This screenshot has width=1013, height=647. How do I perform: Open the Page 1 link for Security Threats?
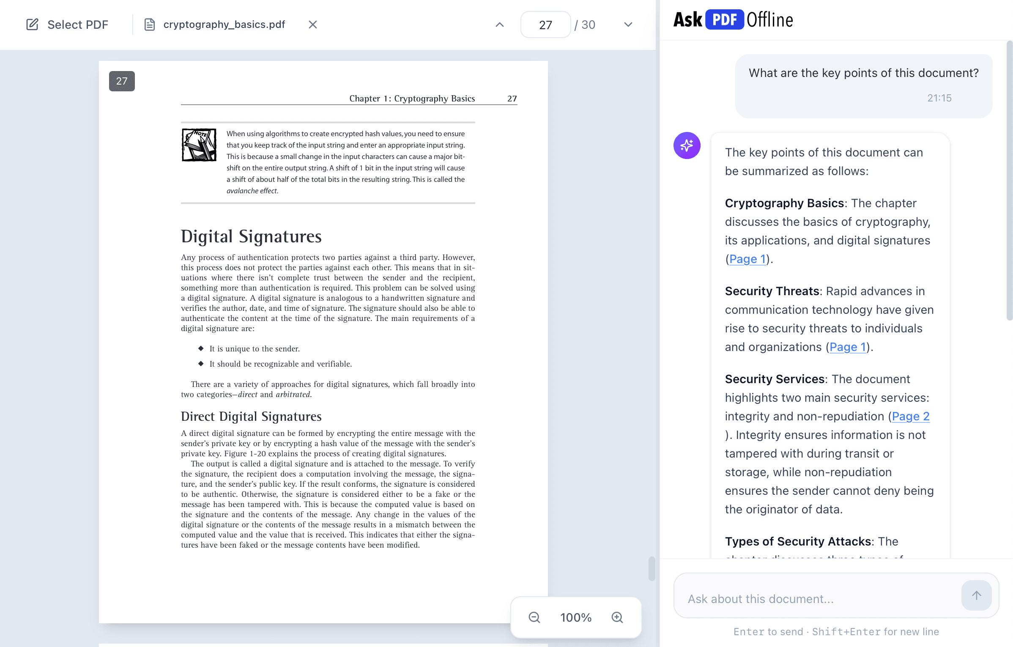(x=847, y=346)
